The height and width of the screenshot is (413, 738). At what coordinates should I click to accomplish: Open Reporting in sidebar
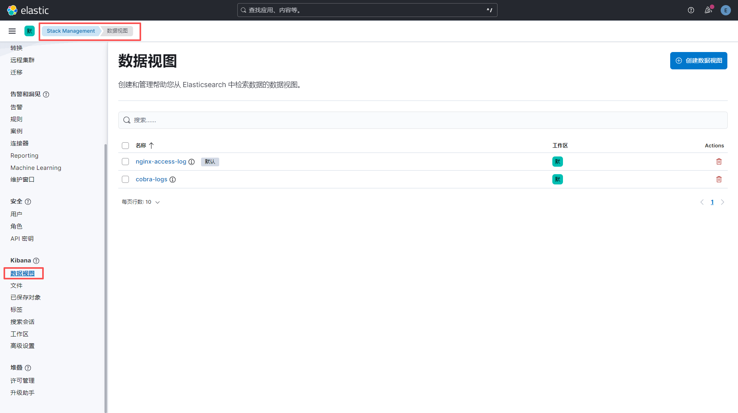click(x=24, y=156)
